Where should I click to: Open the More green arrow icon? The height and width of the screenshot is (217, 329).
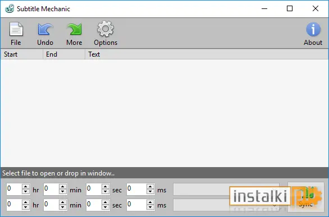click(74, 29)
